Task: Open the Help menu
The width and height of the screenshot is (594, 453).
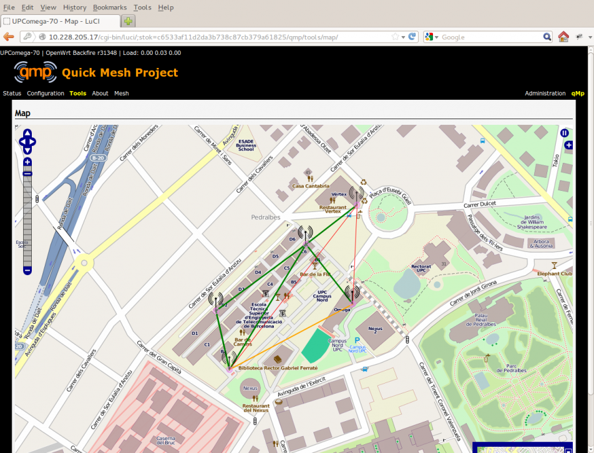Action: (165, 7)
